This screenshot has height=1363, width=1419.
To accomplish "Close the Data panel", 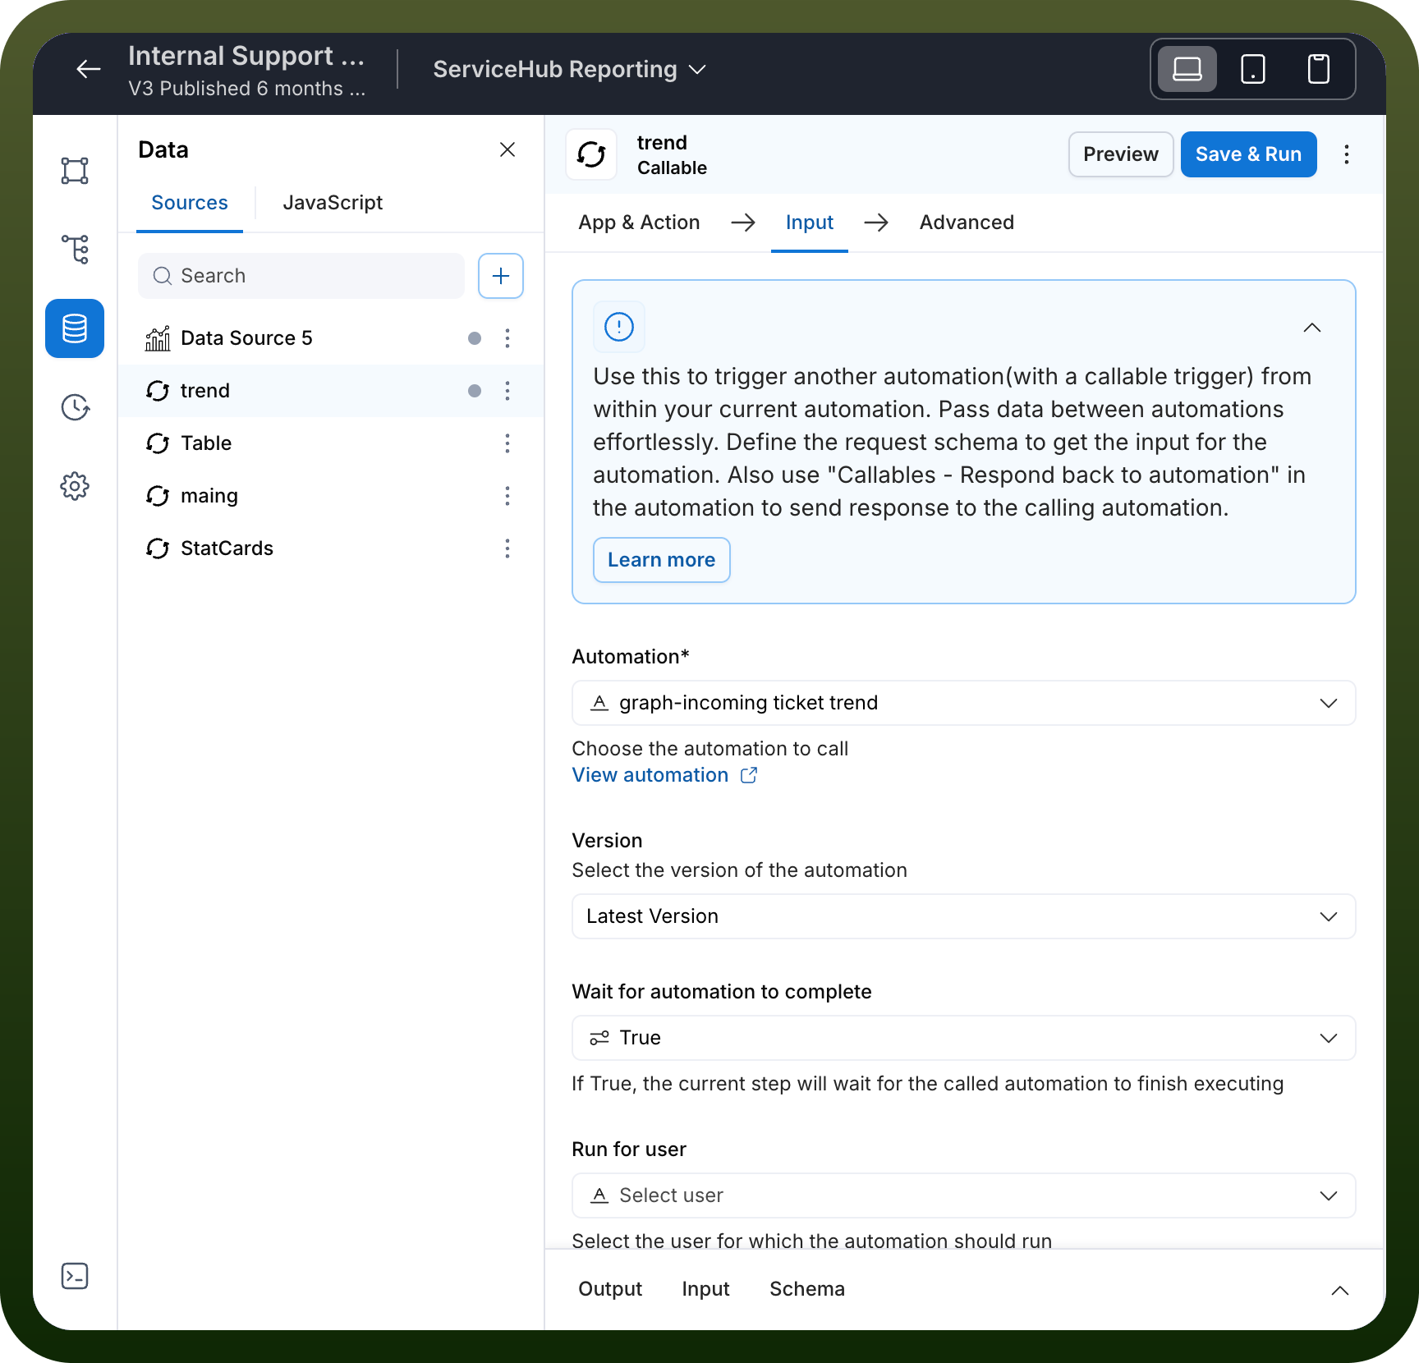I will click(507, 149).
